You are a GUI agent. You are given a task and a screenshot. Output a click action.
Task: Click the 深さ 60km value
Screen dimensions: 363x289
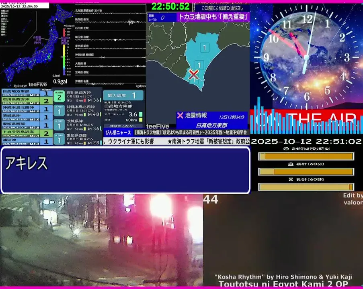point(131,120)
